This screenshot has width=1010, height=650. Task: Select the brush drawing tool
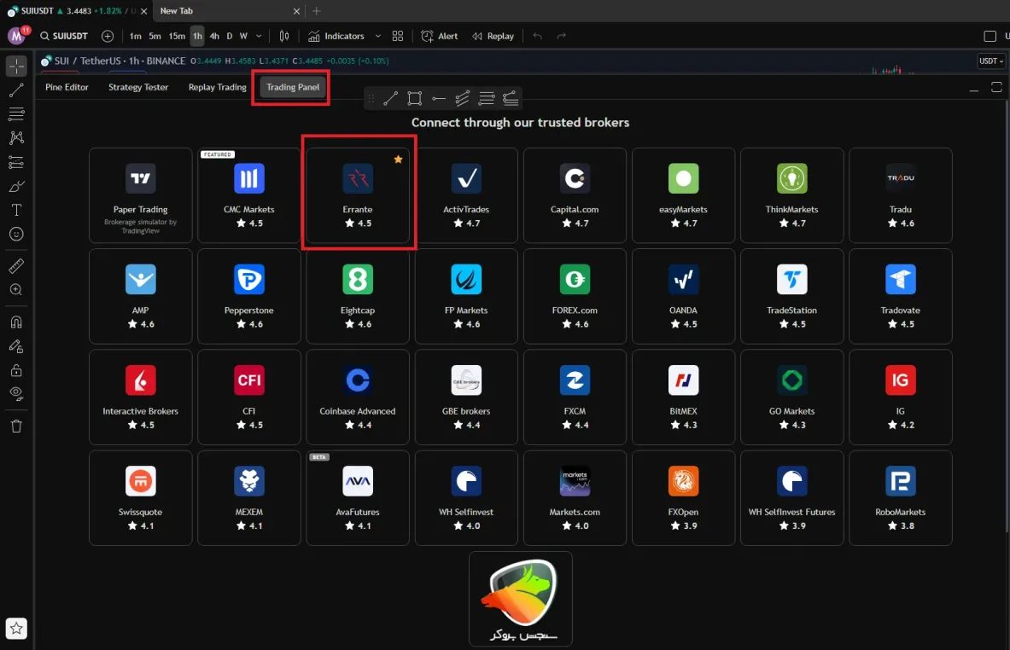(17, 187)
